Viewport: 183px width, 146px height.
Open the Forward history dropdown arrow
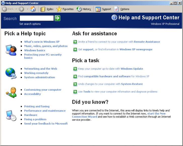point(28,9)
